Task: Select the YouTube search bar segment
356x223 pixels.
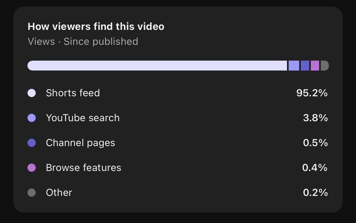Action: coord(294,66)
